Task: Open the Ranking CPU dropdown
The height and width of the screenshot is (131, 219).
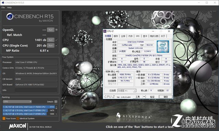Action: [x=17, y=102]
